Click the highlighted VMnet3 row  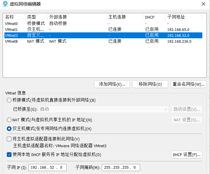[x=12, y=35]
